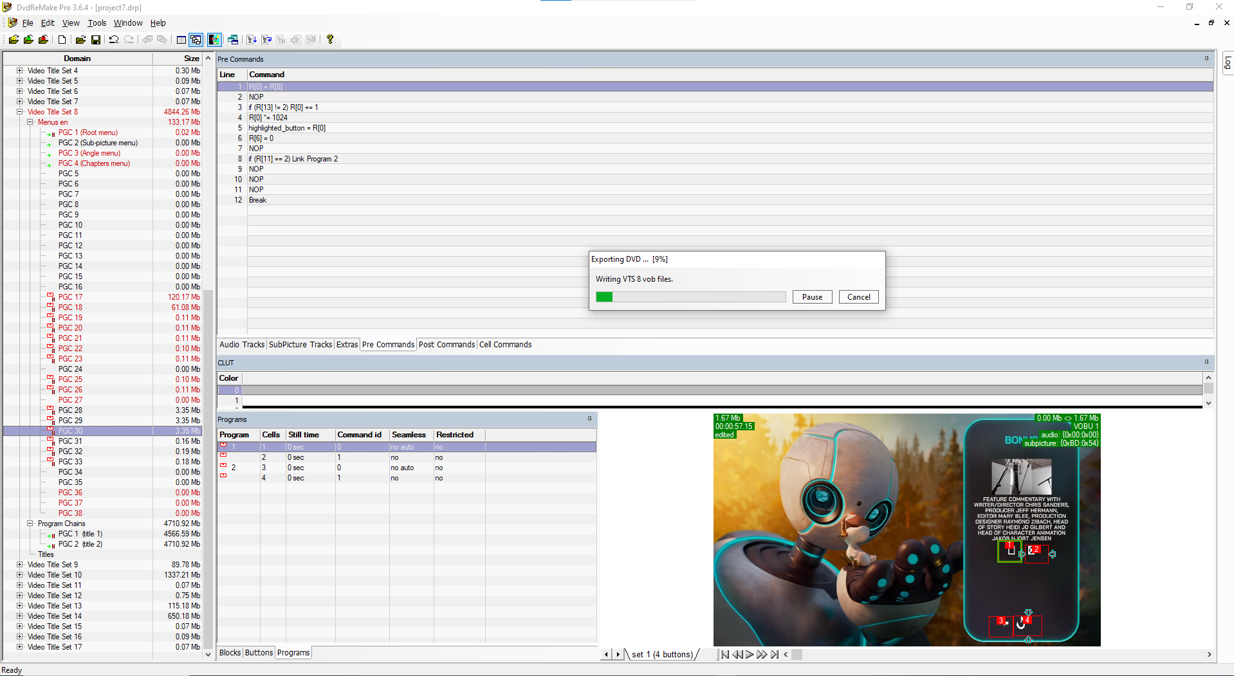Jump to last frame in preview controls
Screen dimensions: 1234x676
(775, 655)
